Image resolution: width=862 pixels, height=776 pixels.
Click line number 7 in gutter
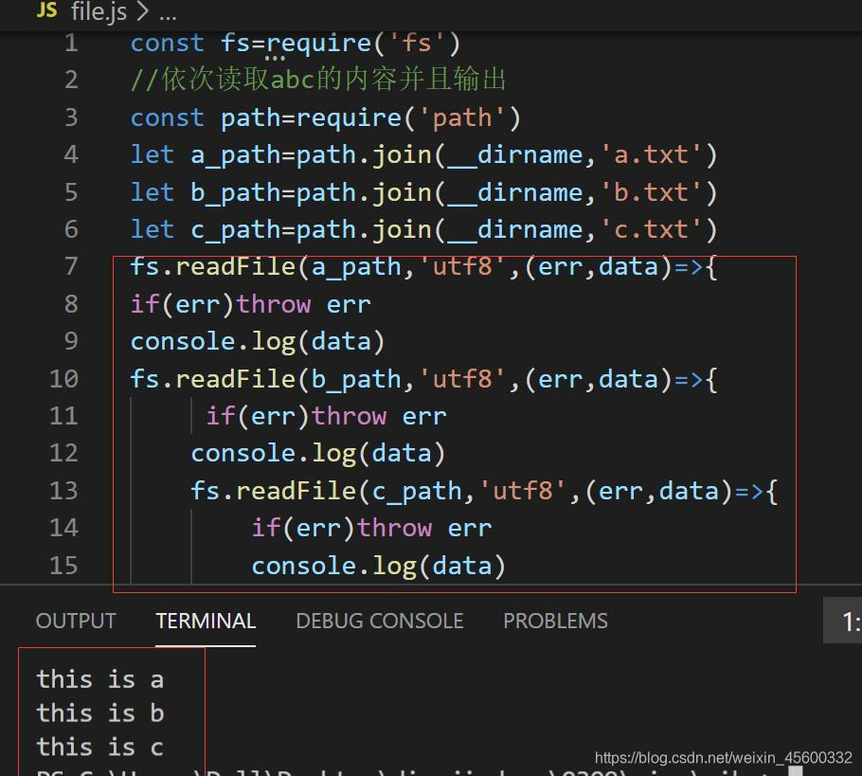[x=71, y=267]
